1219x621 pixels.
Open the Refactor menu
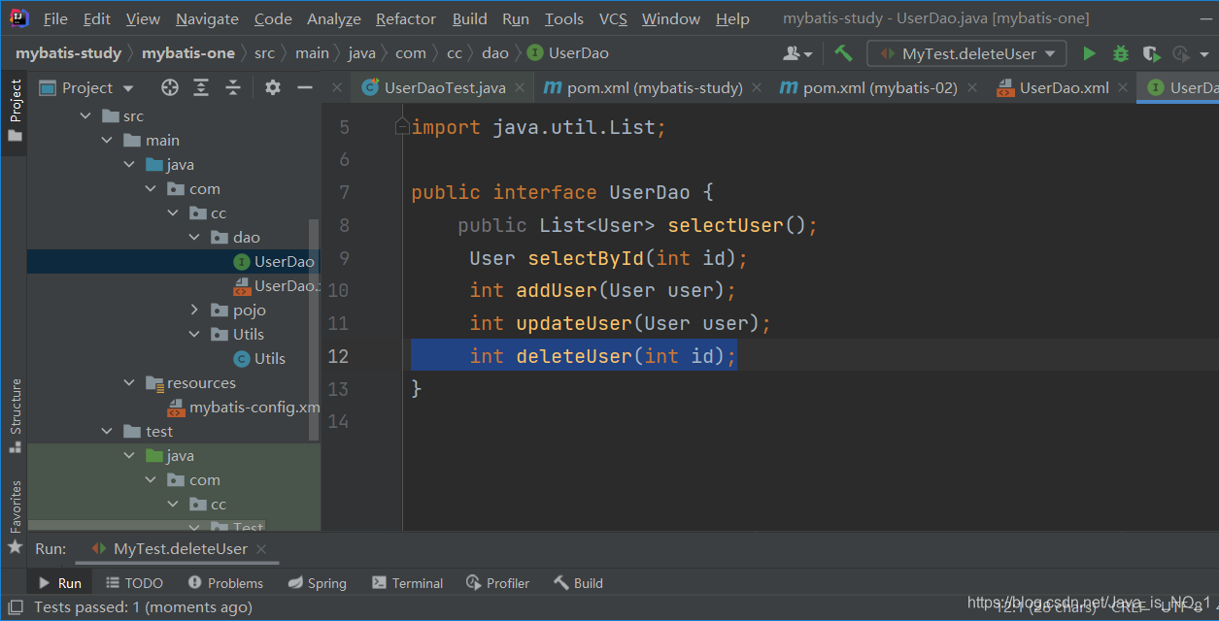pos(406,18)
